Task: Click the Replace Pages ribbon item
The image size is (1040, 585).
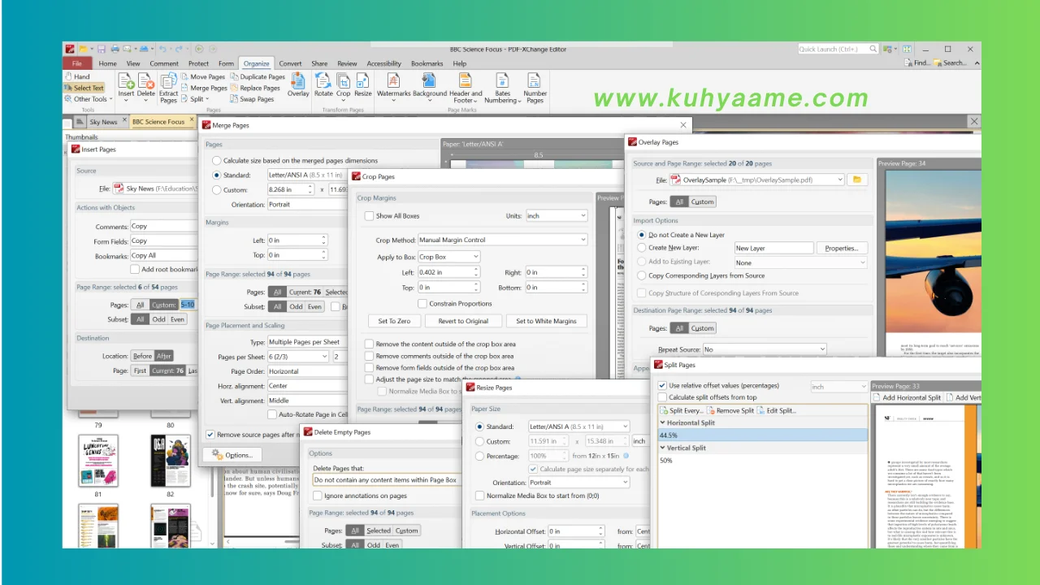Action: tap(255, 88)
